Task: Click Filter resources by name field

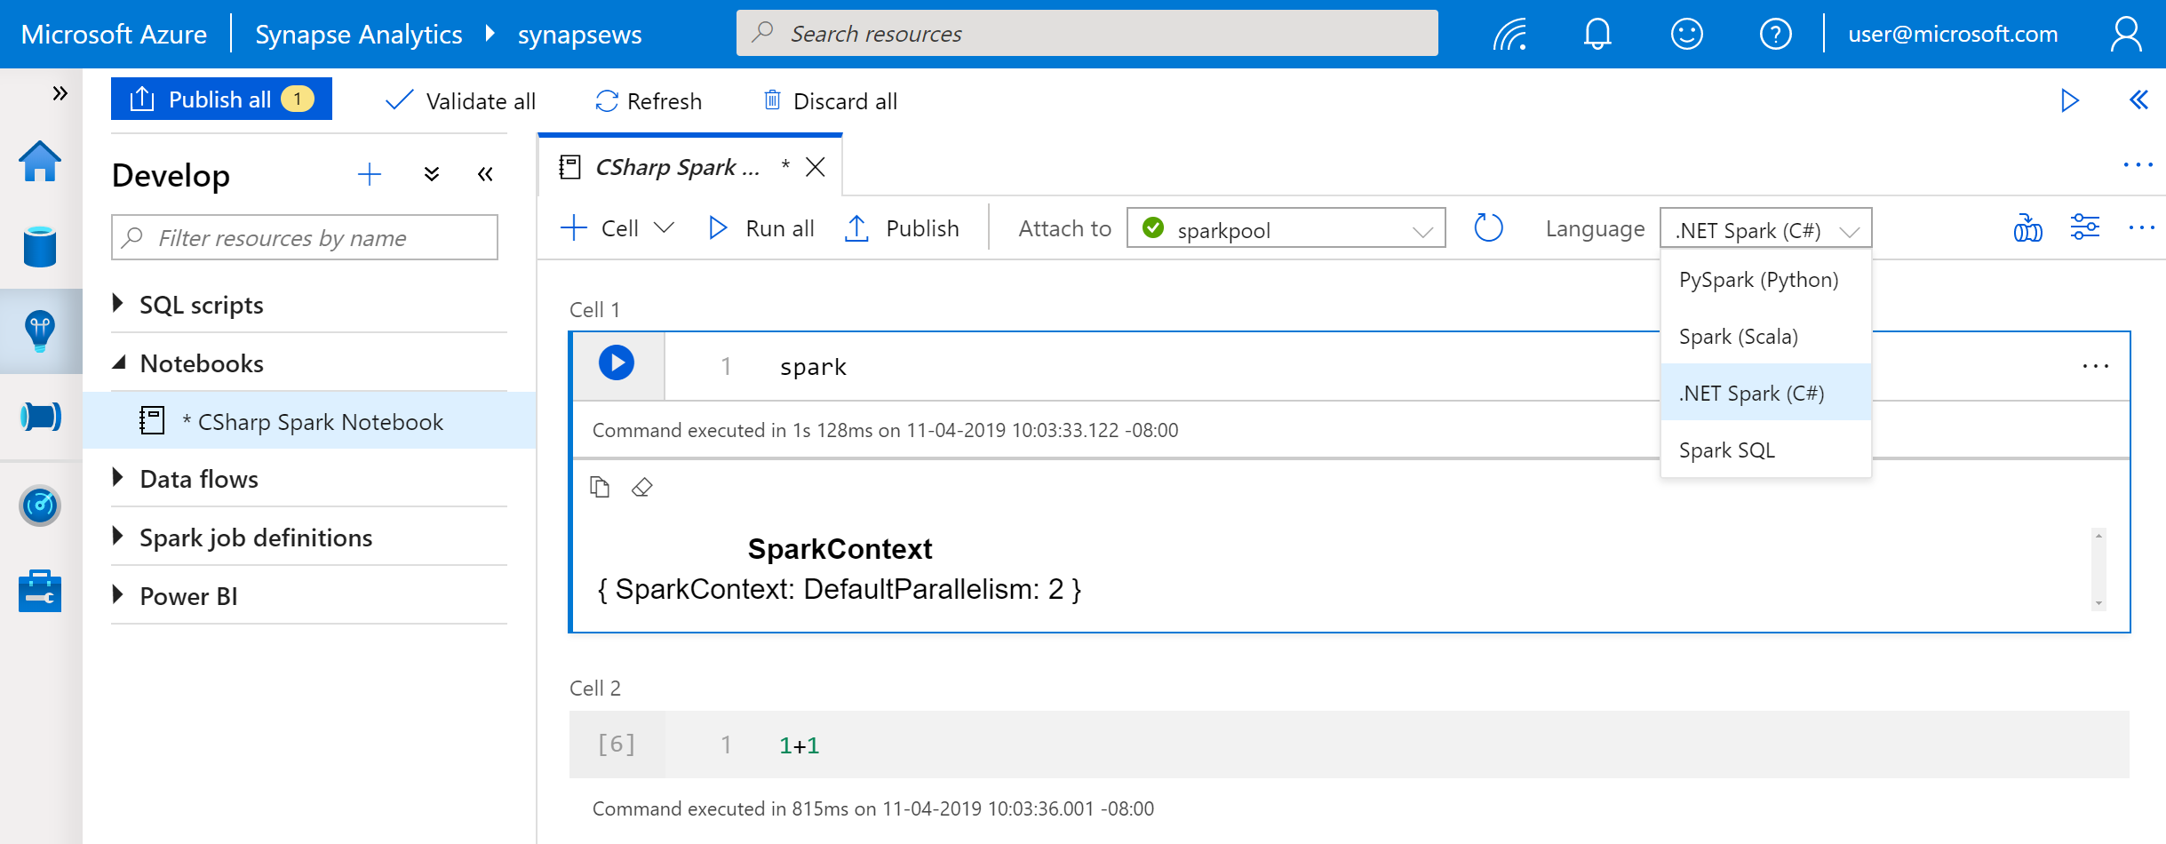Action: pyautogui.click(x=305, y=237)
